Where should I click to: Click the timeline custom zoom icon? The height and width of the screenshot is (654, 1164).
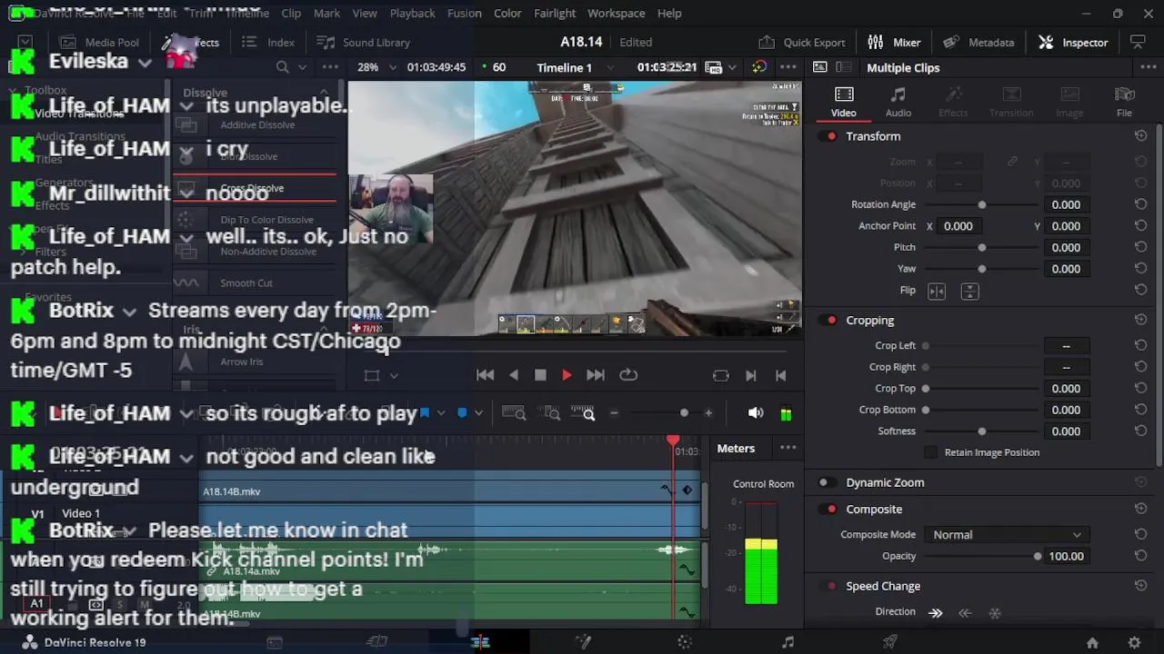[x=583, y=413]
